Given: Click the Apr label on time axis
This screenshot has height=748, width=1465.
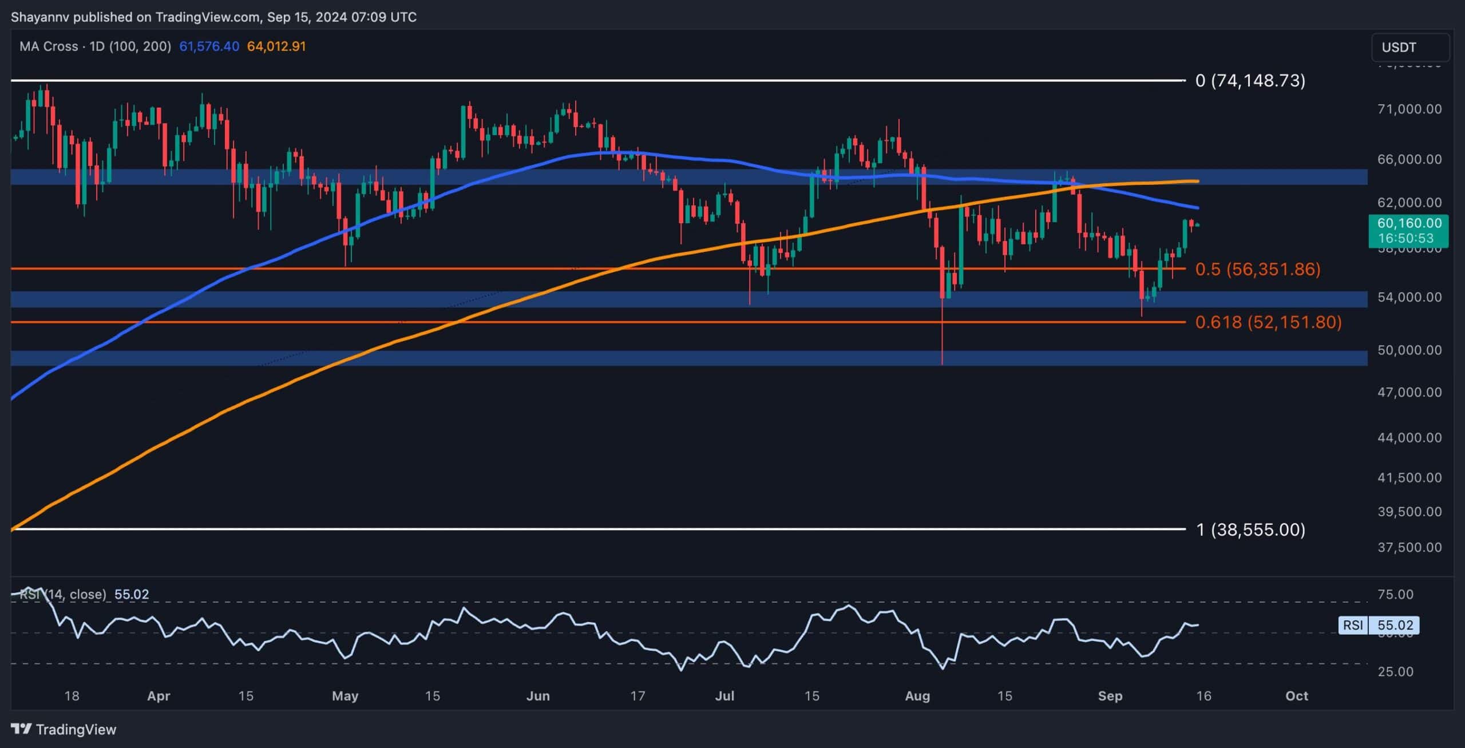Looking at the screenshot, I should tap(159, 696).
